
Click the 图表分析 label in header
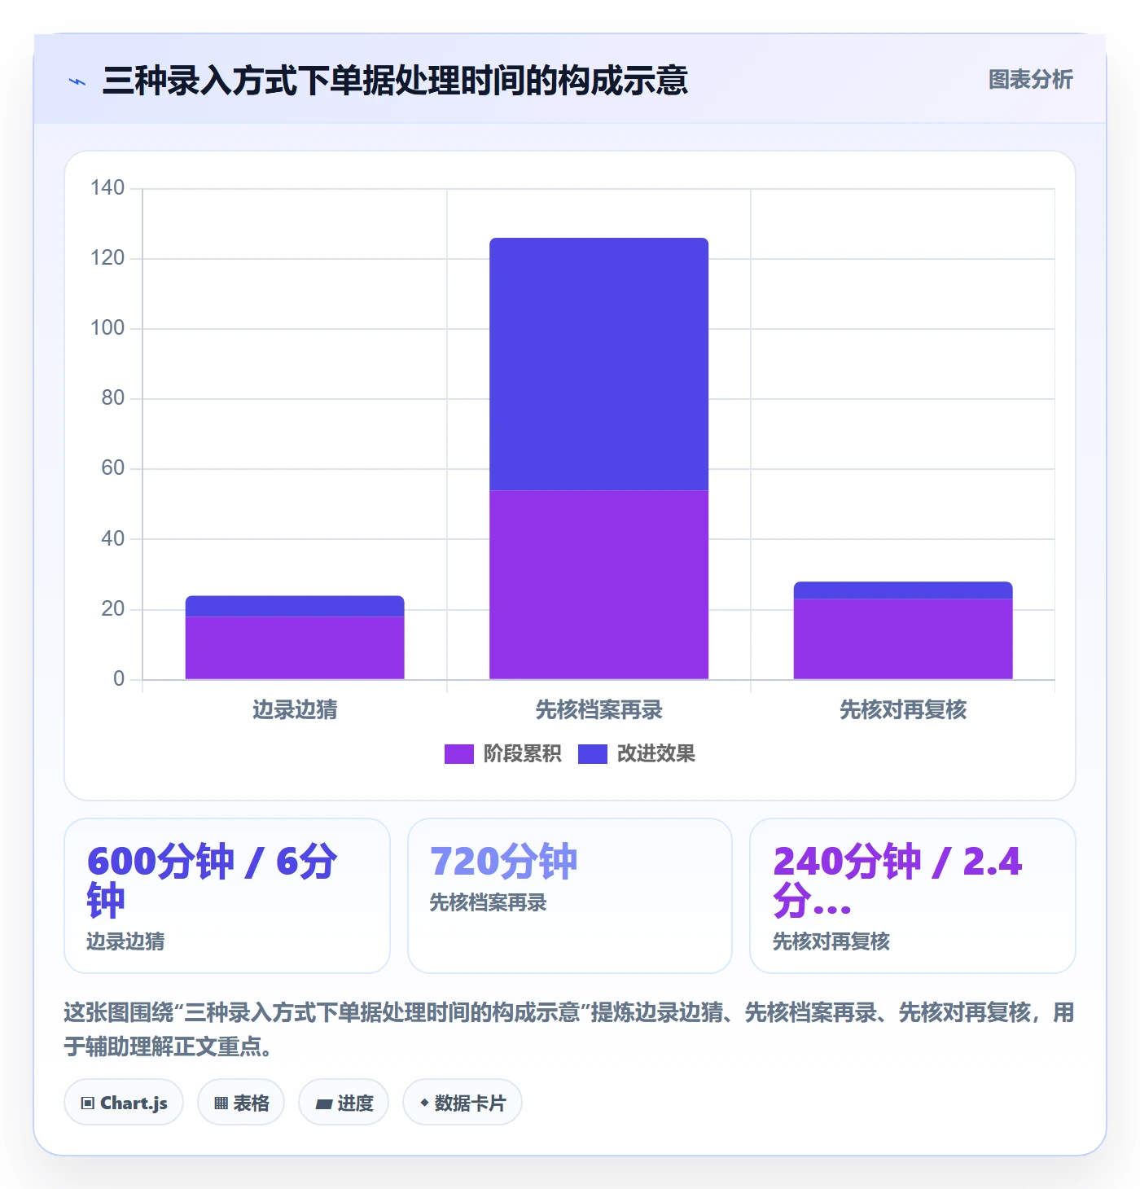point(1030,80)
